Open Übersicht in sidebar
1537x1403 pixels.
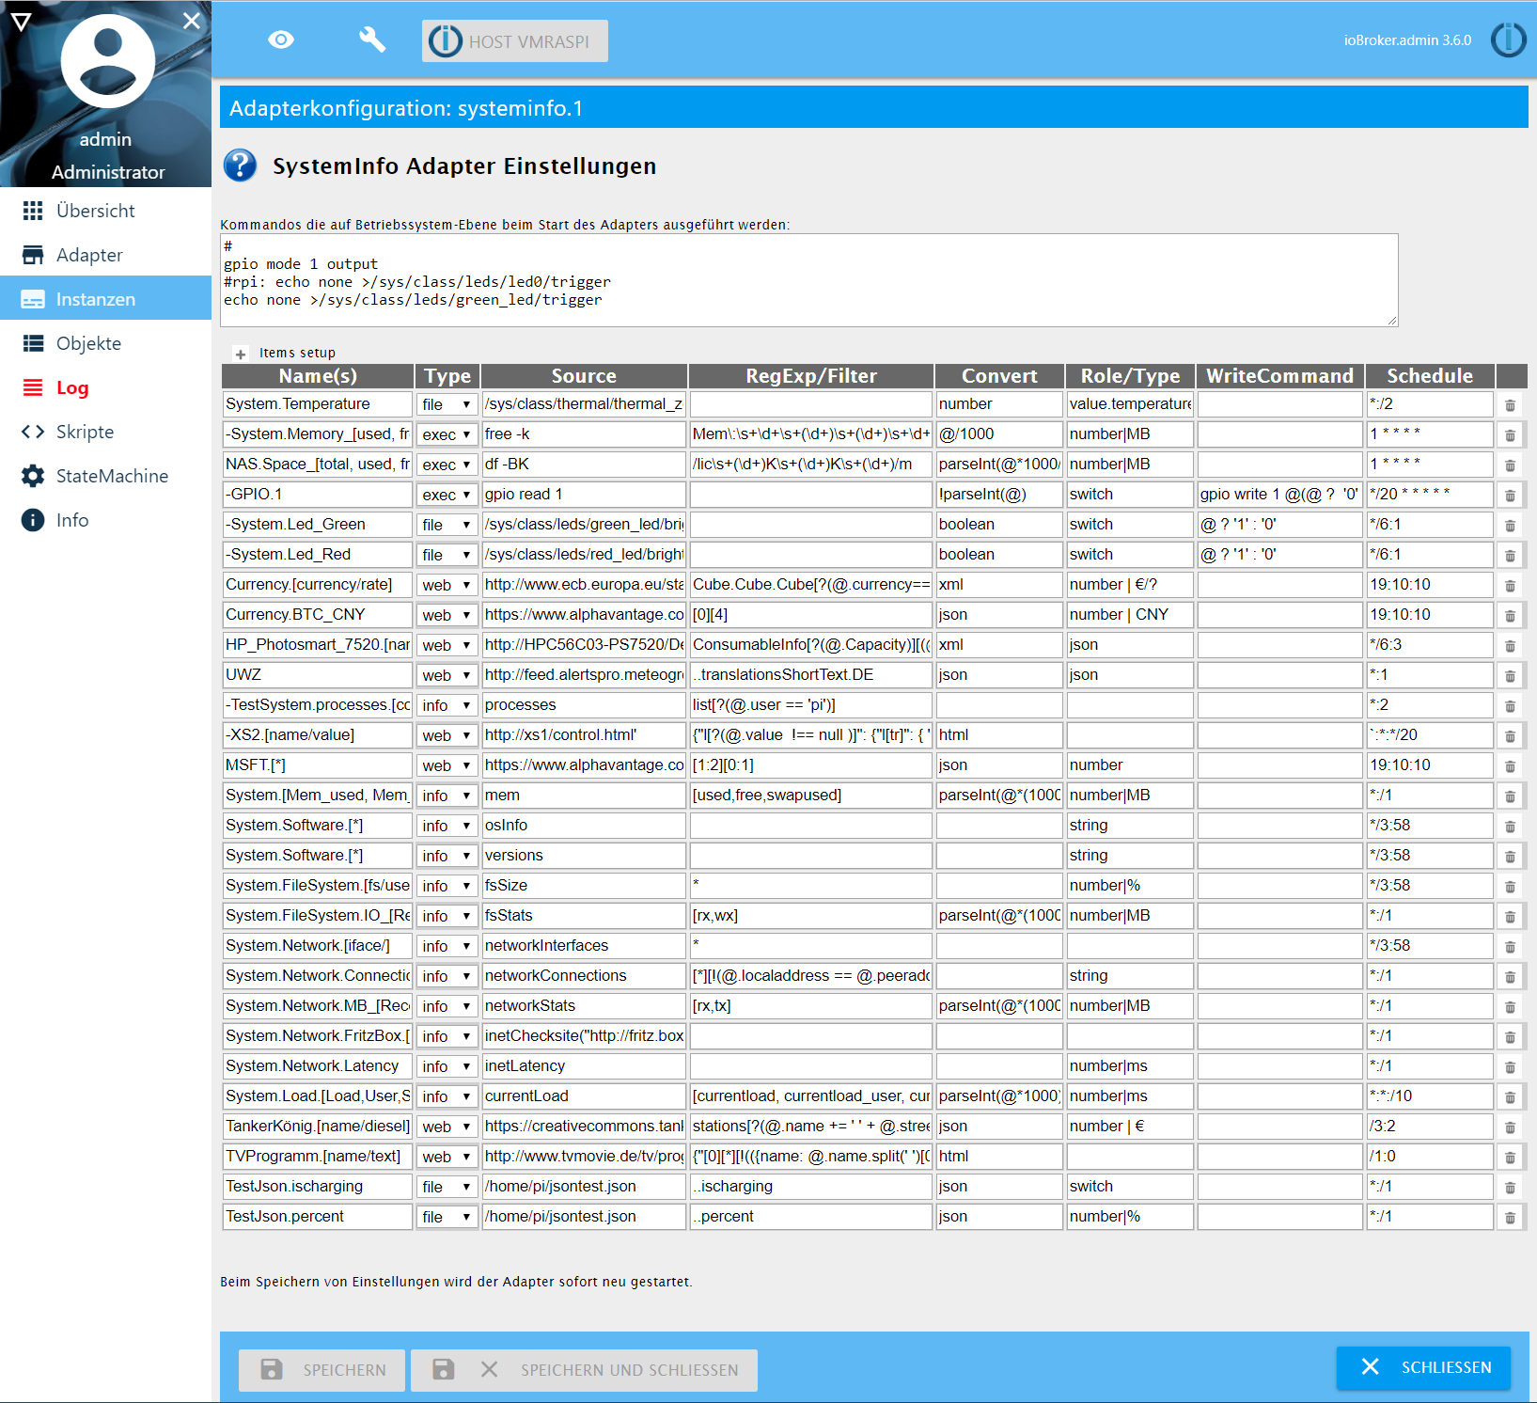click(105, 211)
